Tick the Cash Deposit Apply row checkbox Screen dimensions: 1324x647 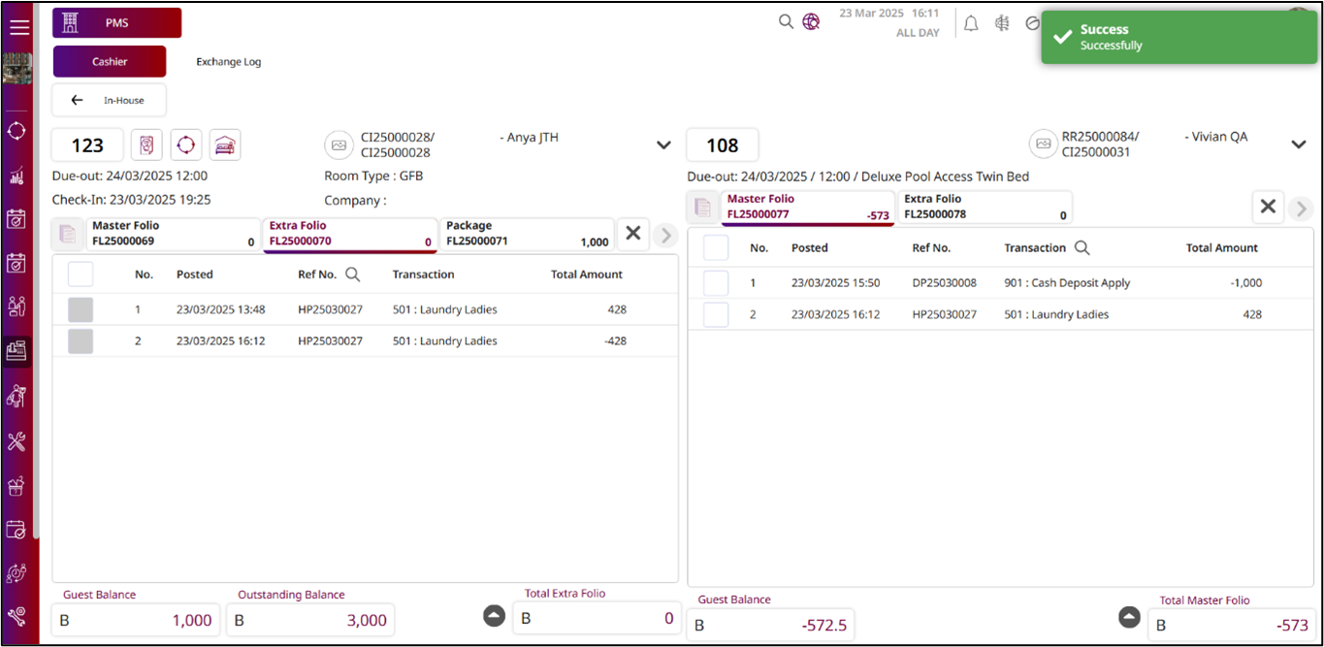pos(716,283)
